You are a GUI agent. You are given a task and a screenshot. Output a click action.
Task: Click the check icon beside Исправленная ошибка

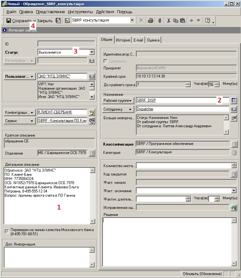click(x=234, y=207)
